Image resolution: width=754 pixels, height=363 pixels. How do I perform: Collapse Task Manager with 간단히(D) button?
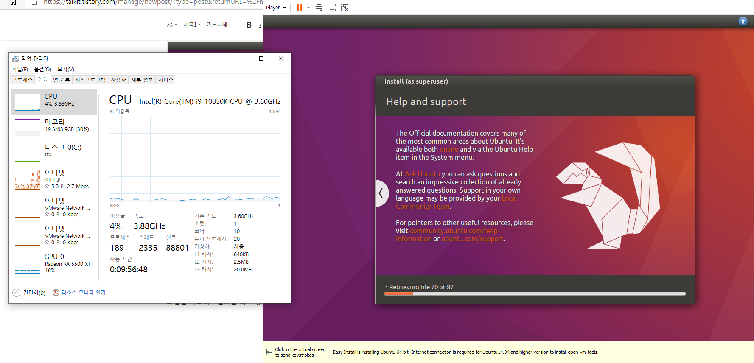point(29,293)
